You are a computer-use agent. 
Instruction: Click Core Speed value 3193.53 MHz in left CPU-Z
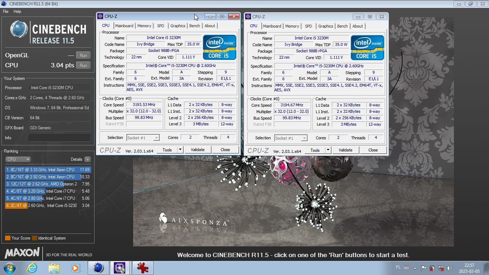tap(144, 105)
